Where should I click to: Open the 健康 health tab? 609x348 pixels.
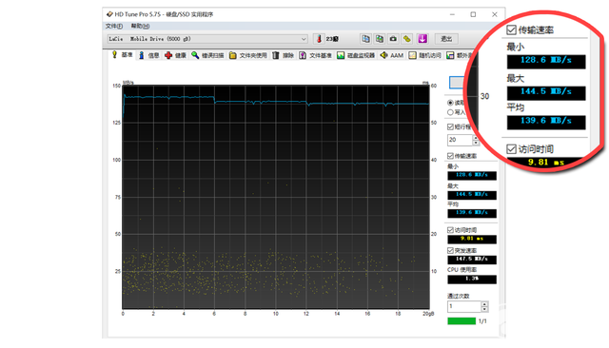click(175, 55)
